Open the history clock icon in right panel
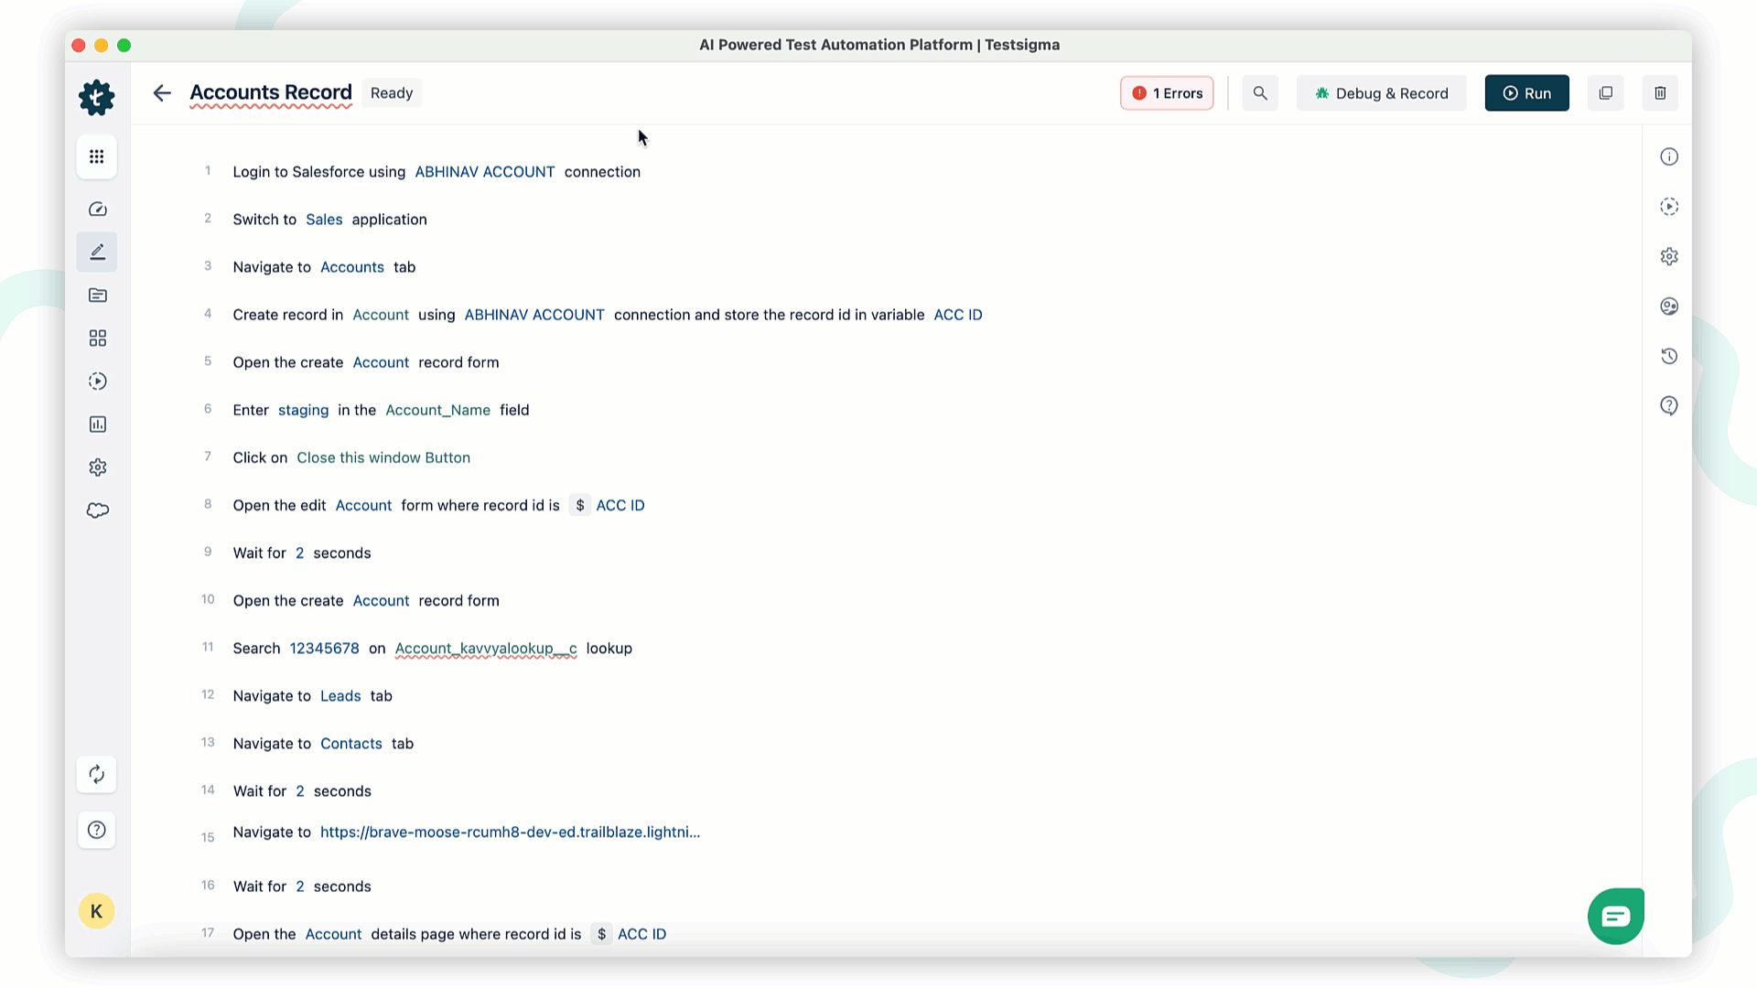Image resolution: width=1757 pixels, height=988 pixels. click(1669, 356)
